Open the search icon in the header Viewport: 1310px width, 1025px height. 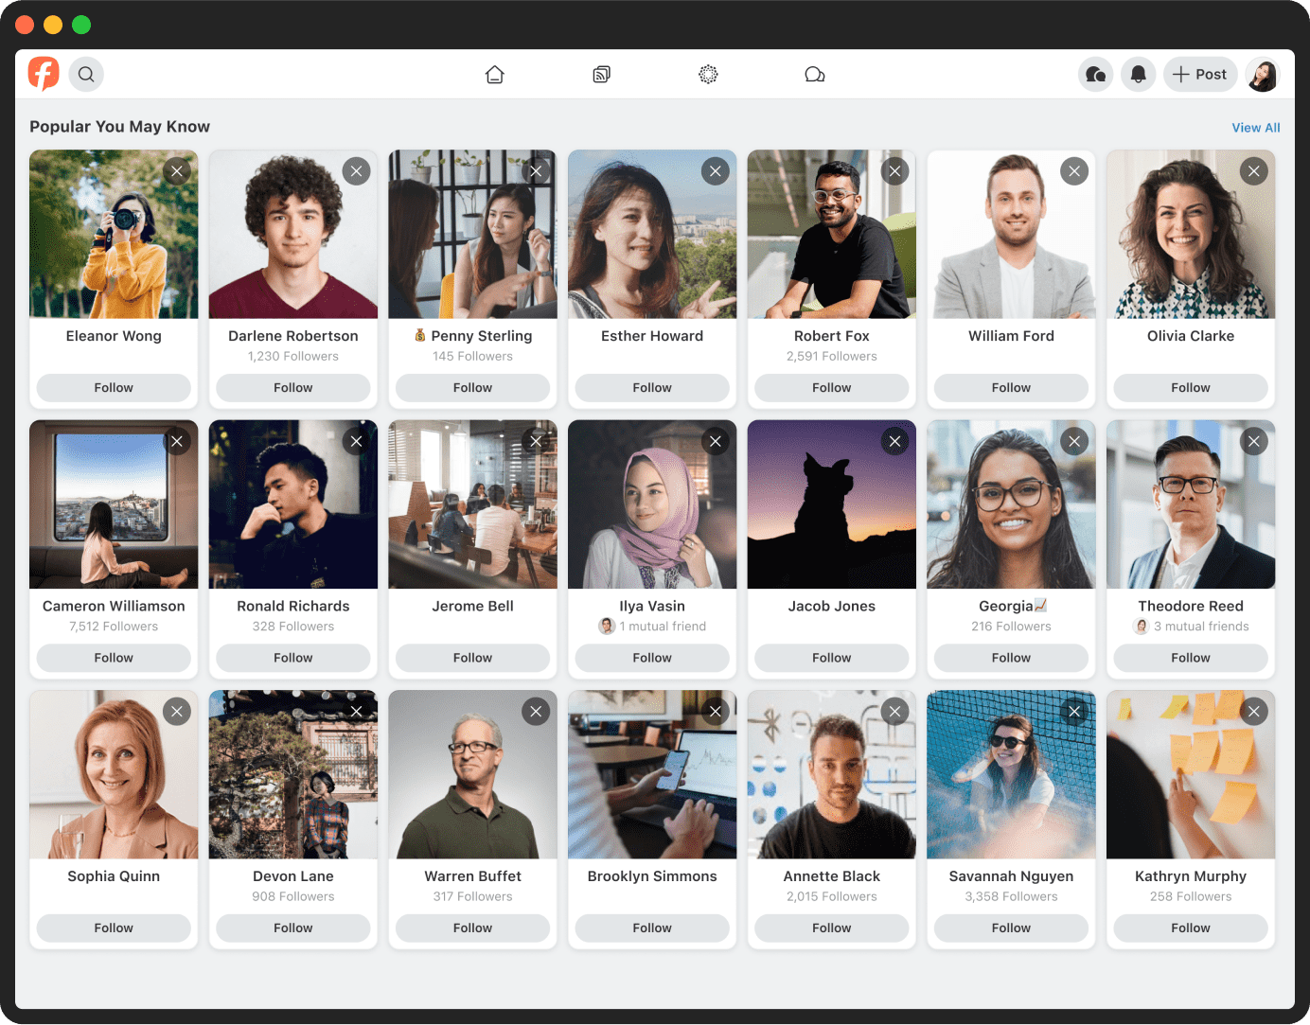coord(86,74)
